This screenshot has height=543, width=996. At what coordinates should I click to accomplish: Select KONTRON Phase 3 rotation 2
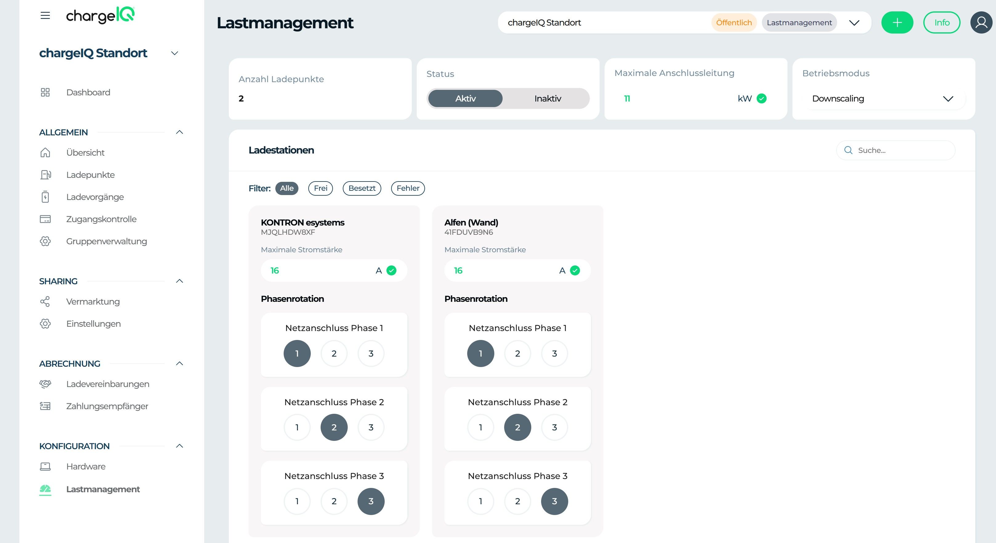pos(334,501)
